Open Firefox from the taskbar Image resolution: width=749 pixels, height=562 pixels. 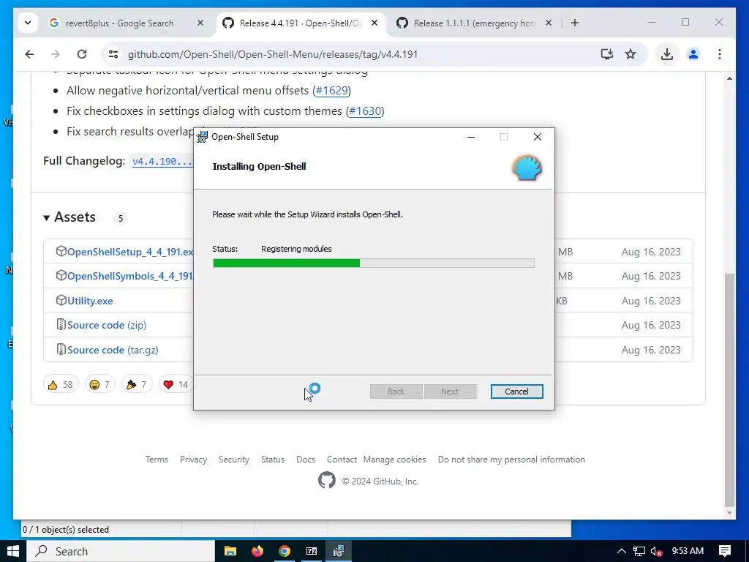tap(257, 551)
